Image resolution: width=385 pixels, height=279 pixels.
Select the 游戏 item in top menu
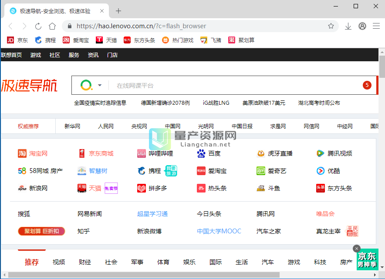click(36, 55)
